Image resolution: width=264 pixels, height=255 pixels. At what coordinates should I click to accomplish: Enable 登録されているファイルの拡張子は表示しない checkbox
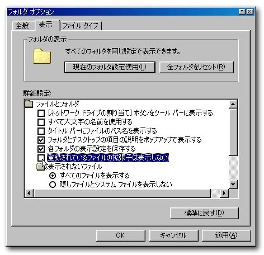coord(41,158)
